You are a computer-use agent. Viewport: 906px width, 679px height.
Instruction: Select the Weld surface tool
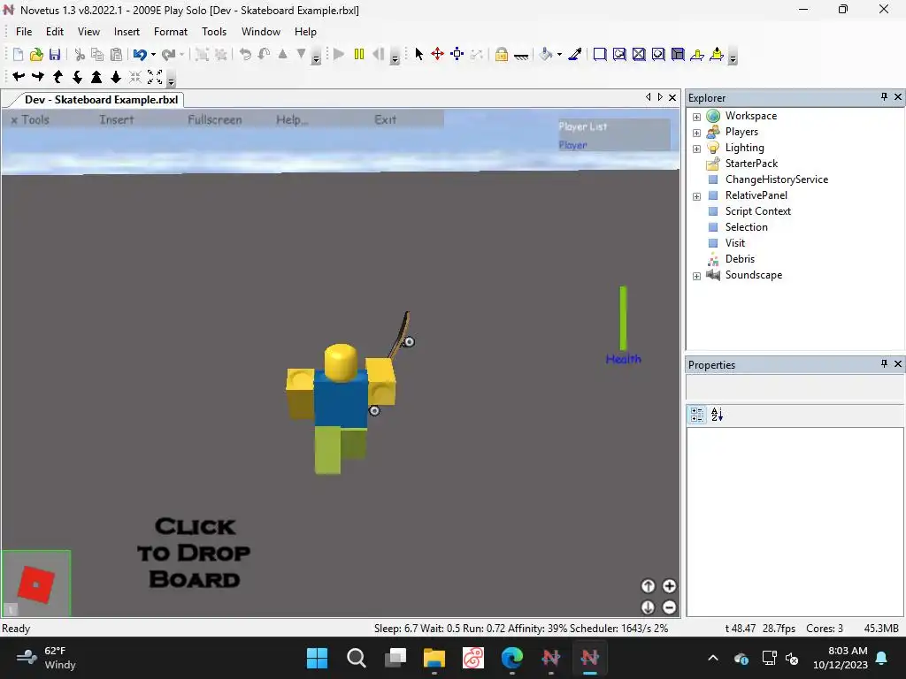pos(639,54)
